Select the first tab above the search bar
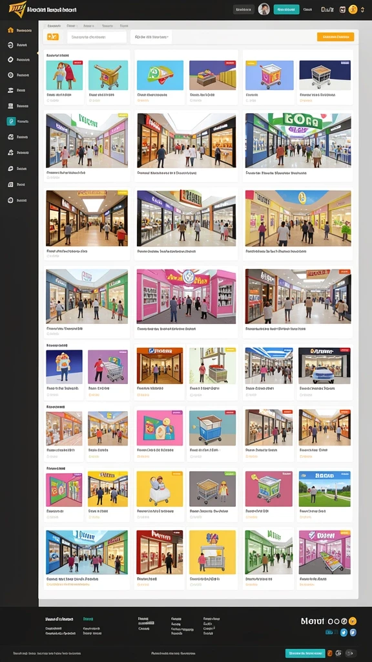Screen dimensions: 372x662 click(x=54, y=26)
